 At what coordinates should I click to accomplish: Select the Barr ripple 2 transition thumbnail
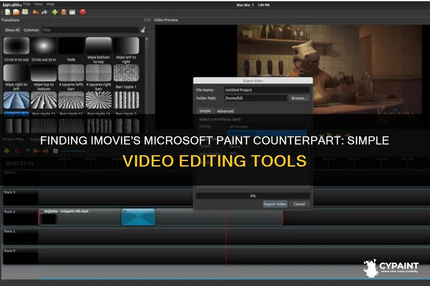(x=126, y=100)
